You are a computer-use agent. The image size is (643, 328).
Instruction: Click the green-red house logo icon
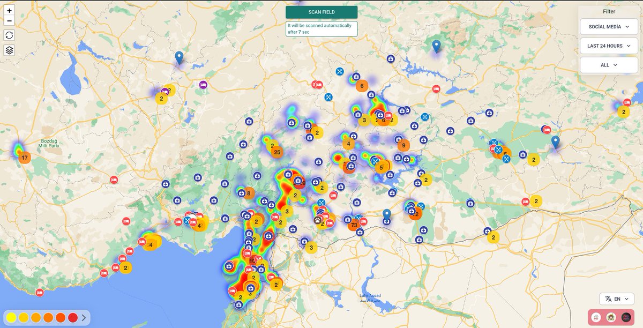pos(611,317)
